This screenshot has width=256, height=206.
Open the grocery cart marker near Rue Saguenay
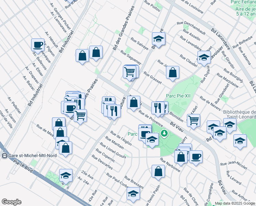(x=130, y=72)
